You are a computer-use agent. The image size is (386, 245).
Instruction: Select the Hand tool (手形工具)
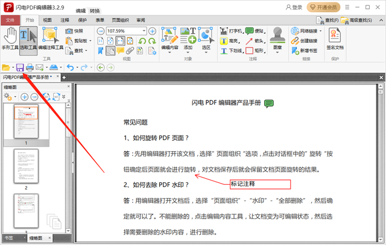pos(10,39)
